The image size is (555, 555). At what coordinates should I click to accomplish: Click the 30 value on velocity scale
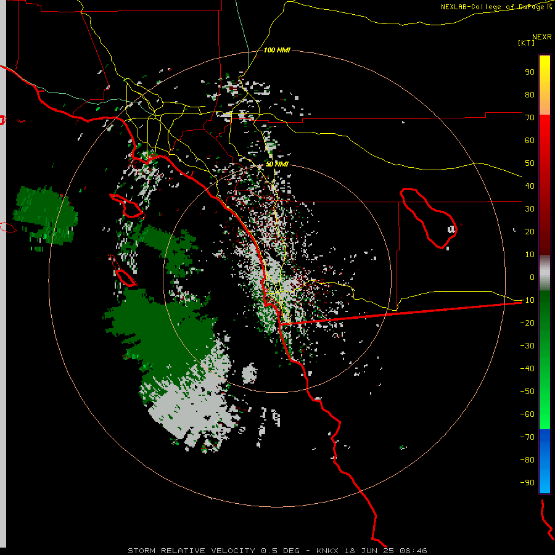pos(530,209)
